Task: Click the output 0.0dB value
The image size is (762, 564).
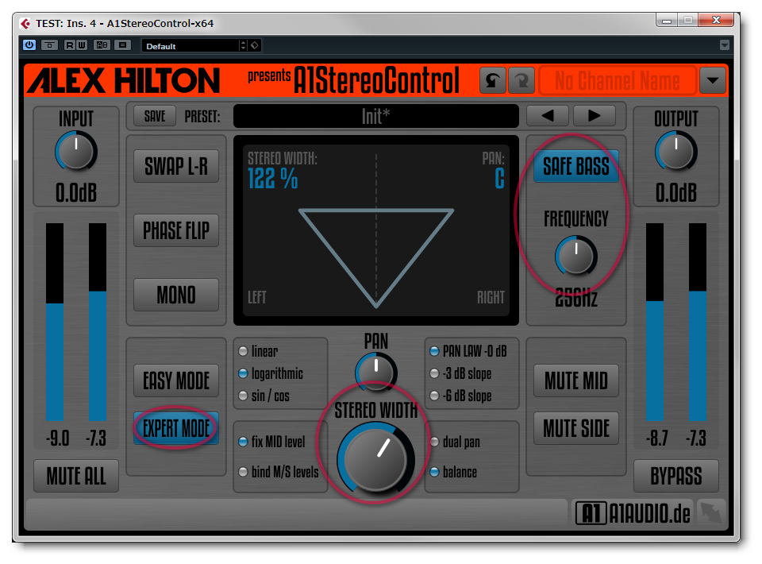Action: [676, 192]
